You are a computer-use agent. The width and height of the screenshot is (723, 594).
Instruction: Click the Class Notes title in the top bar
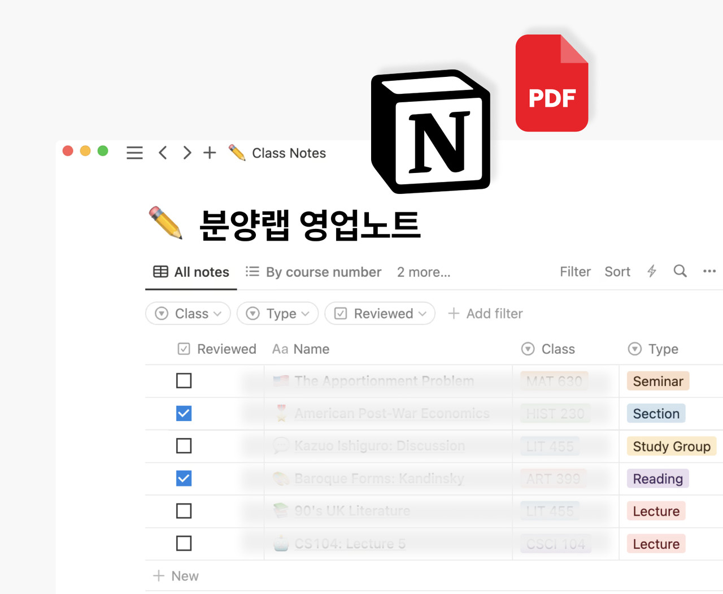click(x=289, y=153)
